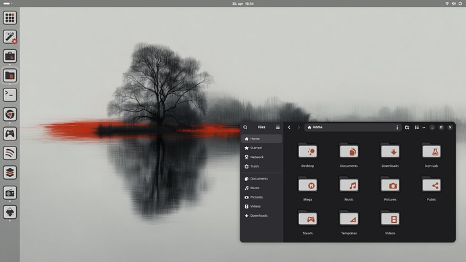This screenshot has width=466, height=262.
Task: Click the search icon in Files
Action: pyautogui.click(x=245, y=127)
